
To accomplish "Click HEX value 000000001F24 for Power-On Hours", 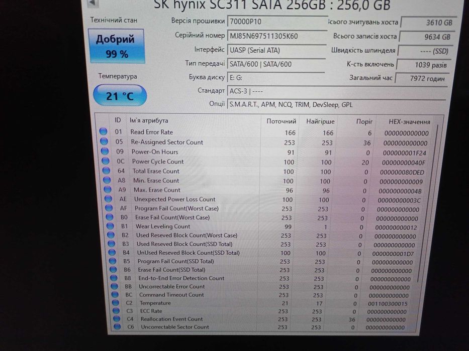I will point(404,153).
